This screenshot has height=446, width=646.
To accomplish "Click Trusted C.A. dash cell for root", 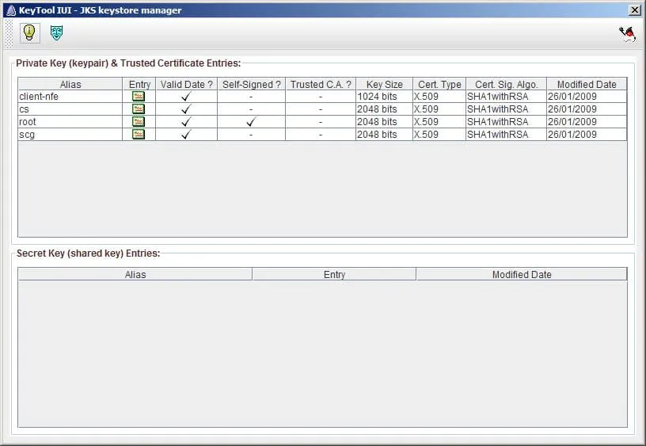I will pyautogui.click(x=321, y=121).
